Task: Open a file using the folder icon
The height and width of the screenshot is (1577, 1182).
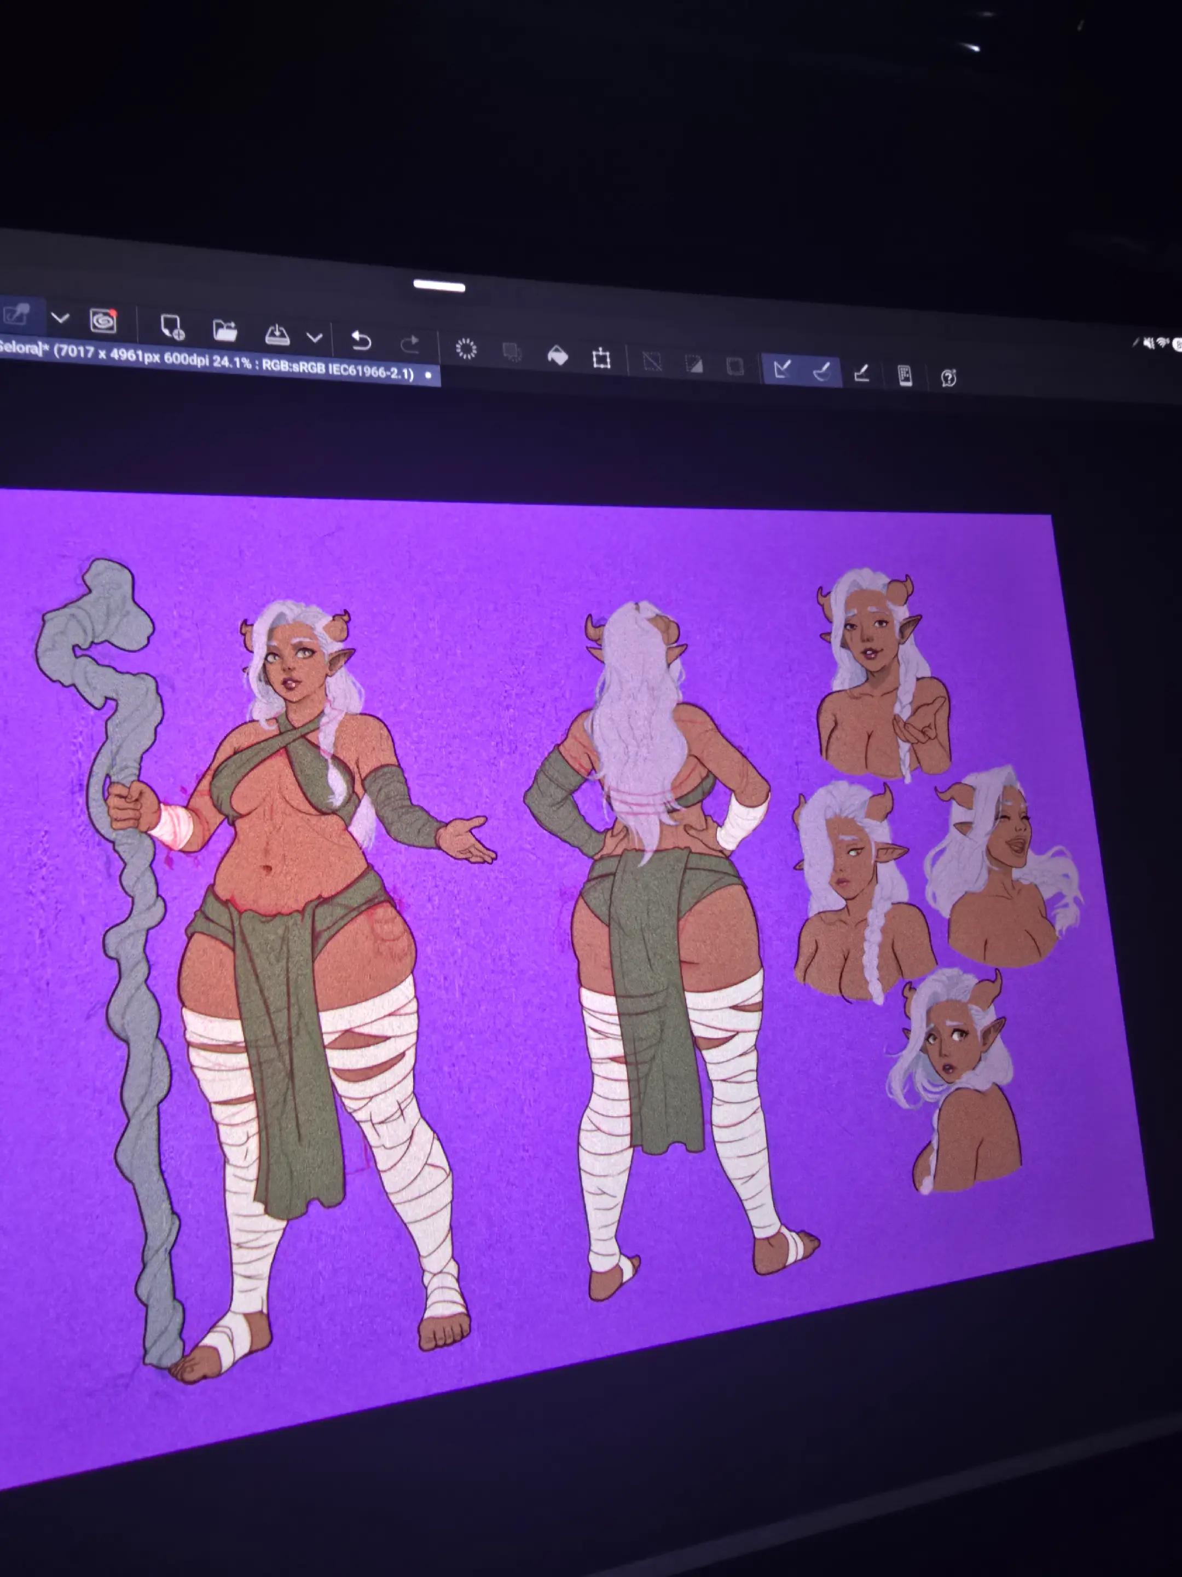Action: click(225, 331)
